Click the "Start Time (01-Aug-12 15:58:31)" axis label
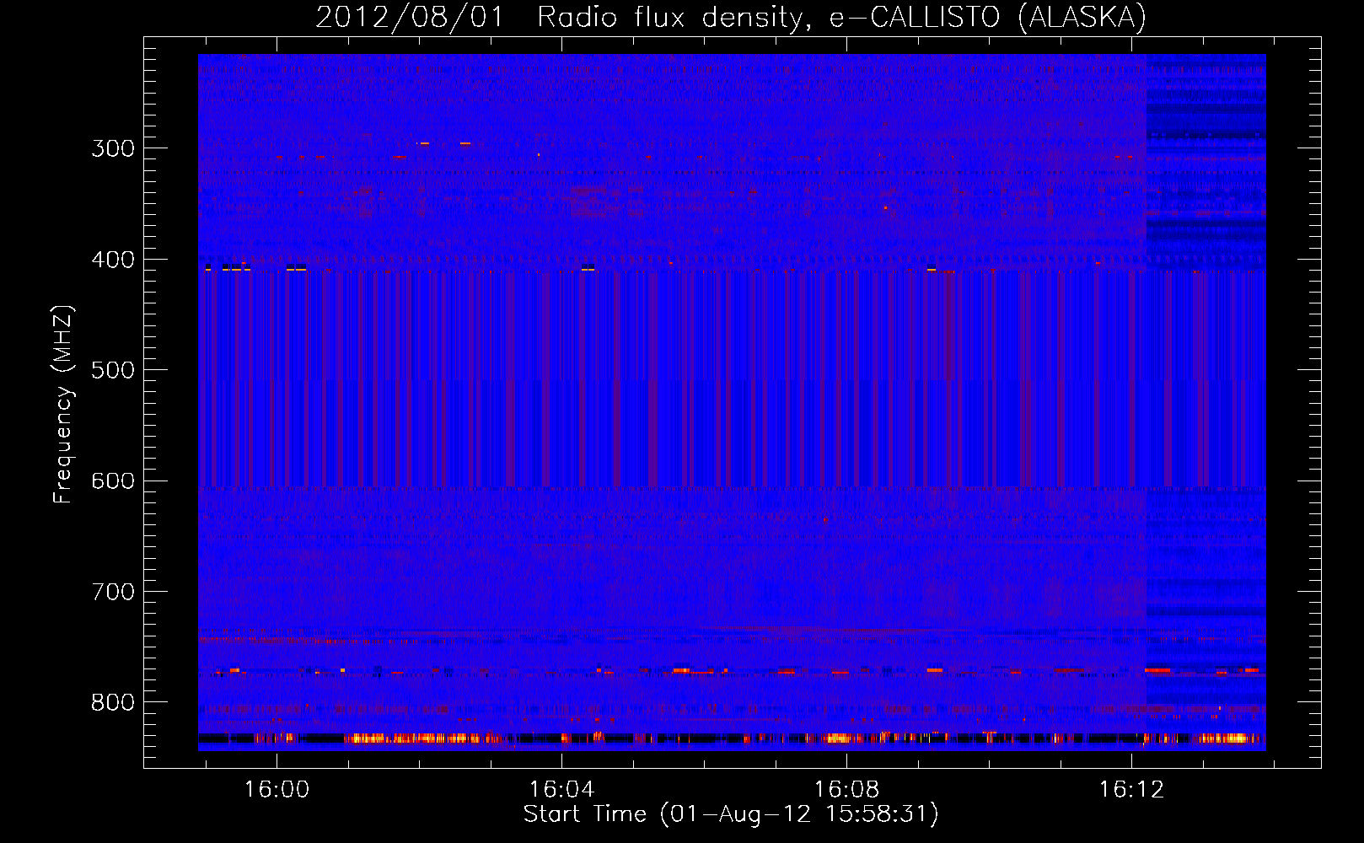 coord(731,814)
